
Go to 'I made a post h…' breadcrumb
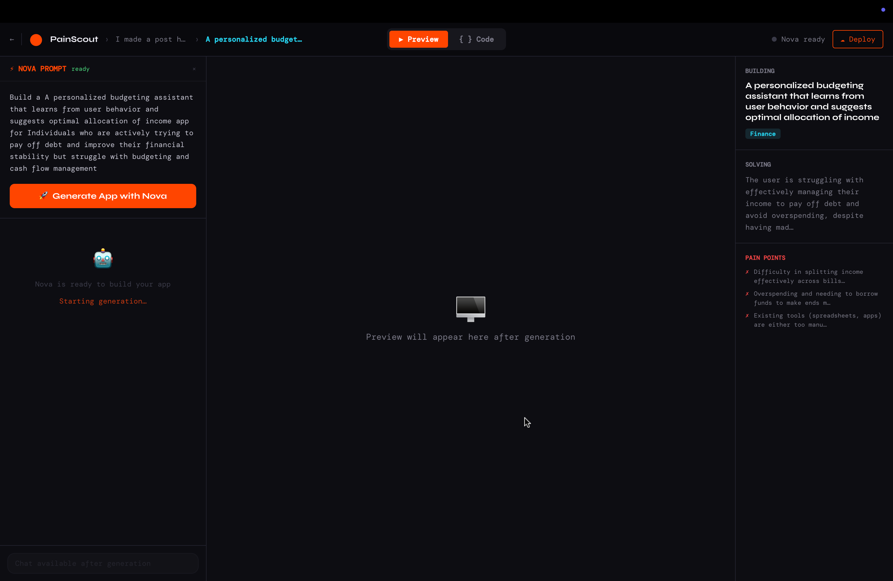(150, 40)
